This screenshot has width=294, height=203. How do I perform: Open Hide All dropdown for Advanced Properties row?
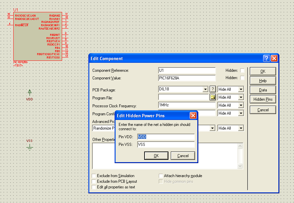[241, 128]
